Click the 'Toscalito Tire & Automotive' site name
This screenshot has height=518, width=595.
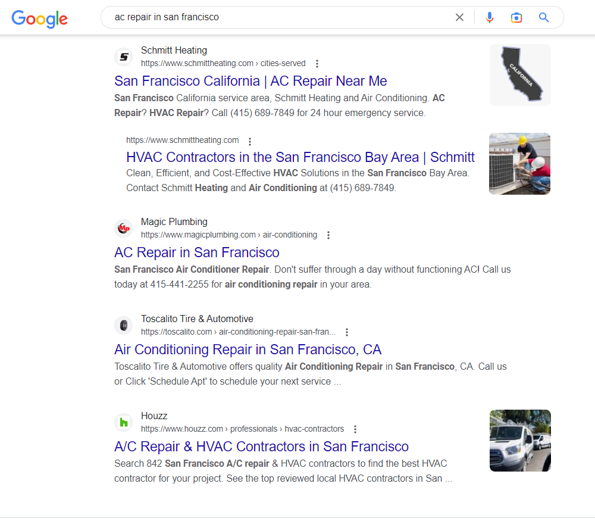click(197, 319)
